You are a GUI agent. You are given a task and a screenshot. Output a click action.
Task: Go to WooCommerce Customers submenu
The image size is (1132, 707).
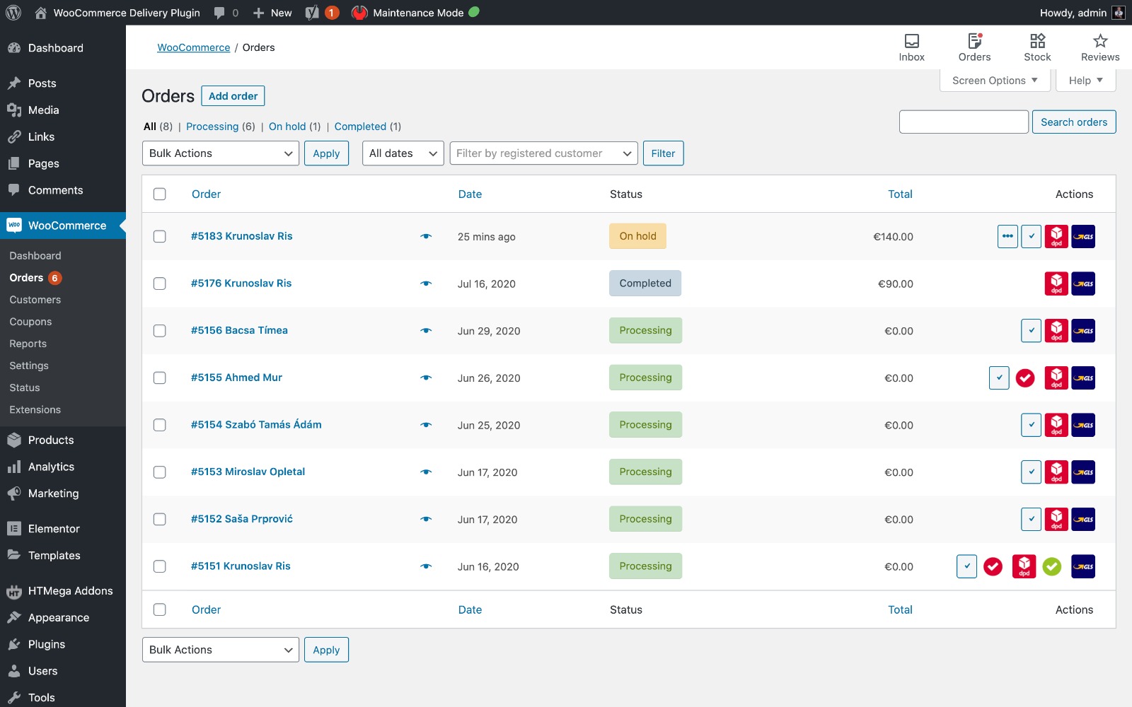coord(35,300)
